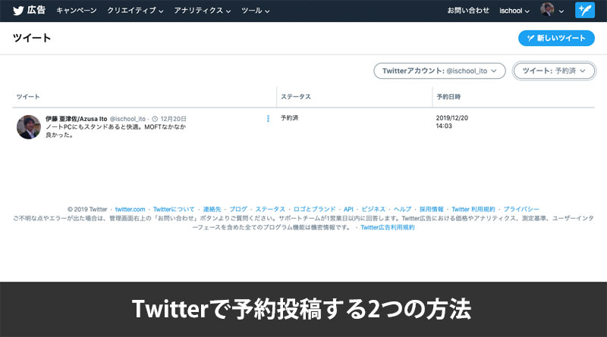The height and width of the screenshot is (337, 607).
Task: Open the Twitter広告利用規約 link
Action: point(388,227)
